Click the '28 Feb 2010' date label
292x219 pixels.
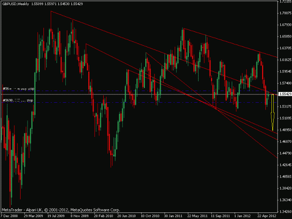[103, 216]
